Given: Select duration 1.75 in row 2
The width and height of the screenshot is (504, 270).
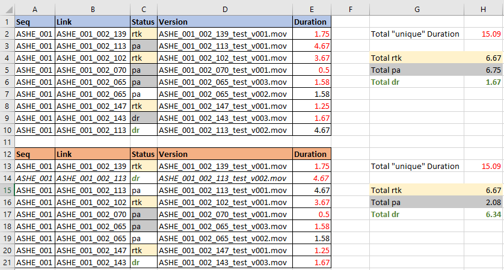Looking at the screenshot, I should point(312,34).
